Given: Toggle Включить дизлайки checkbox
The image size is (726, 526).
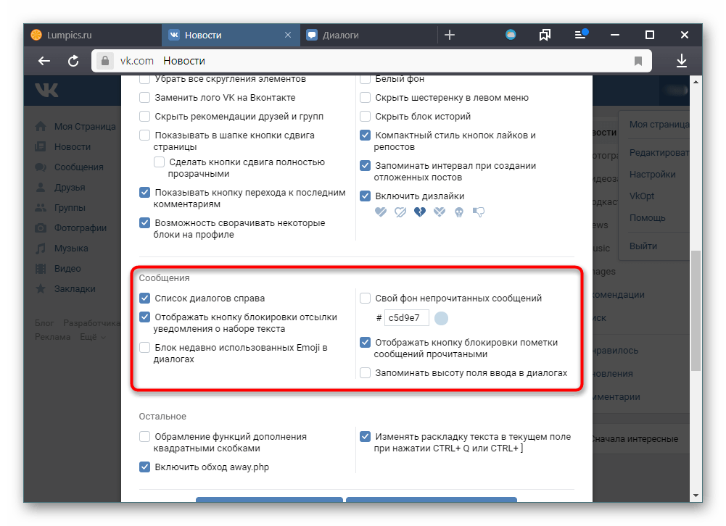Looking at the screenshot, I should point(365,196).
